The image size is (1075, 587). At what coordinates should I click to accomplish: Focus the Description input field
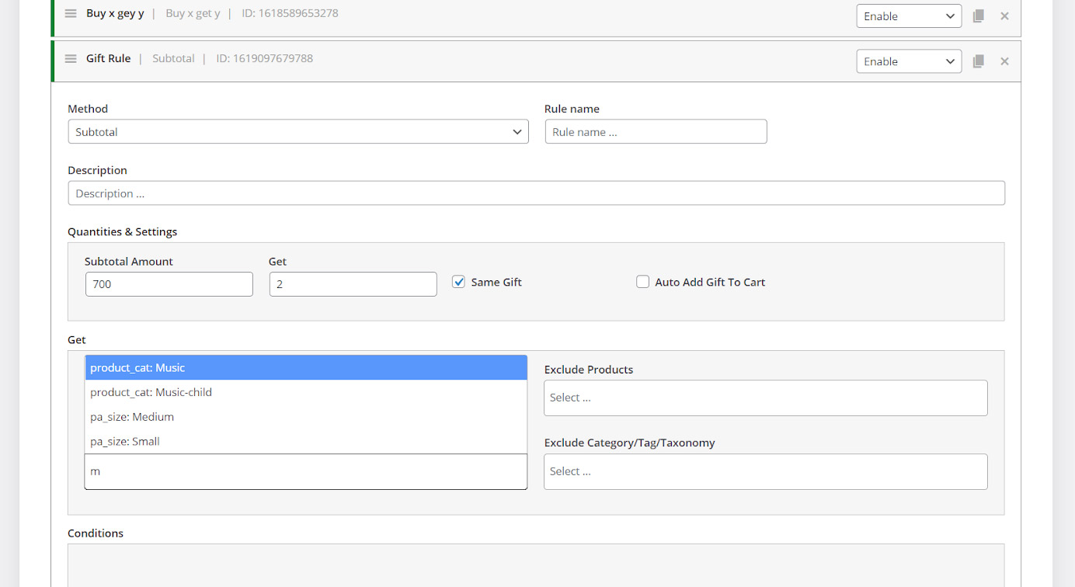536,193
